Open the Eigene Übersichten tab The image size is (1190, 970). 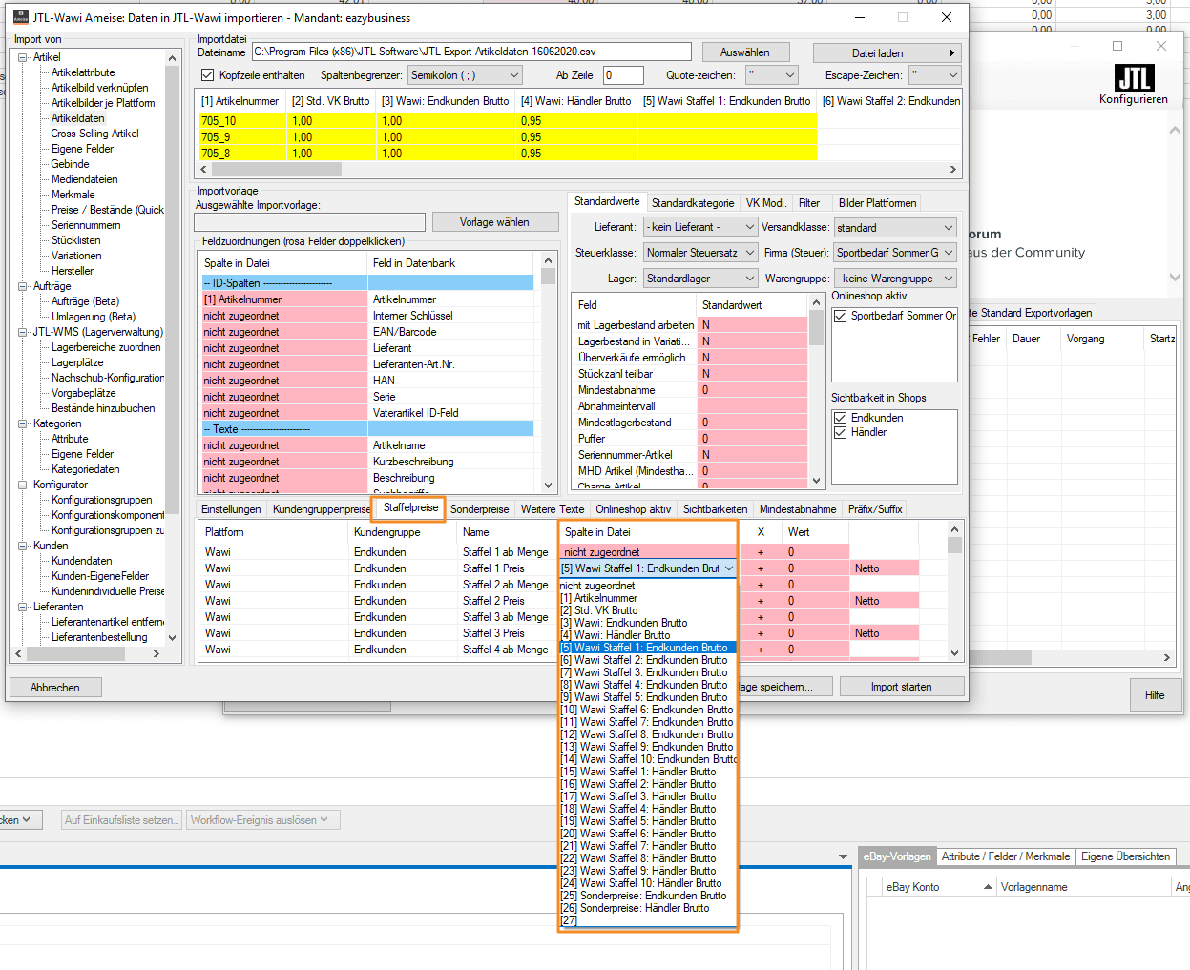(x=1125, y=856)
